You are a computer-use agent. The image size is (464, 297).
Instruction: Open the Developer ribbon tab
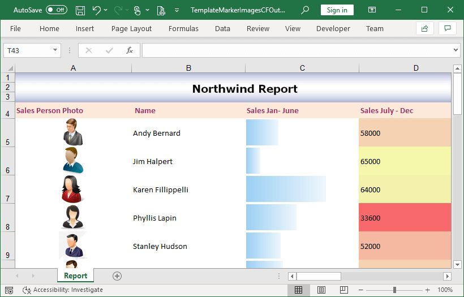click(x=333, y=28)
